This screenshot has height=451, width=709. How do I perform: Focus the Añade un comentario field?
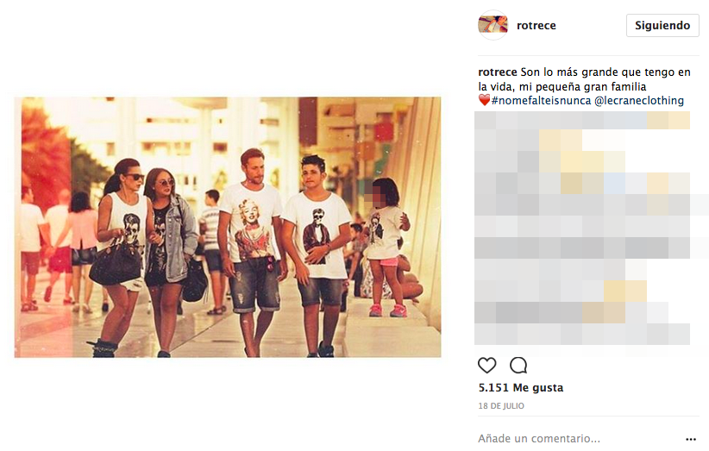(579, 438)
